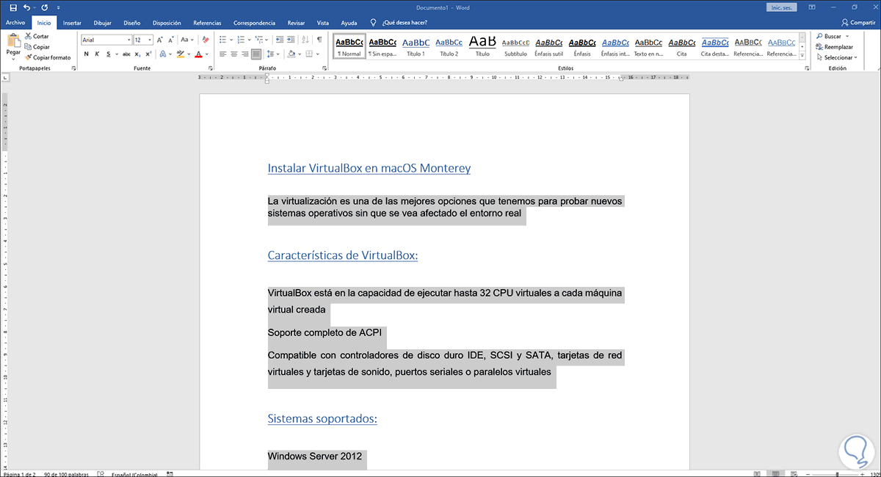Viewport: 881px width, 477px height.
Task: Start a numbered list
Action: [x=242, y=40]
